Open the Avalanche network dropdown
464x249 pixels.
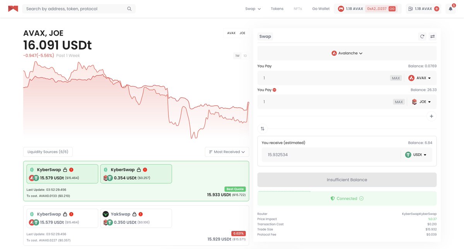pyautogui.click(x=347, y=53)
